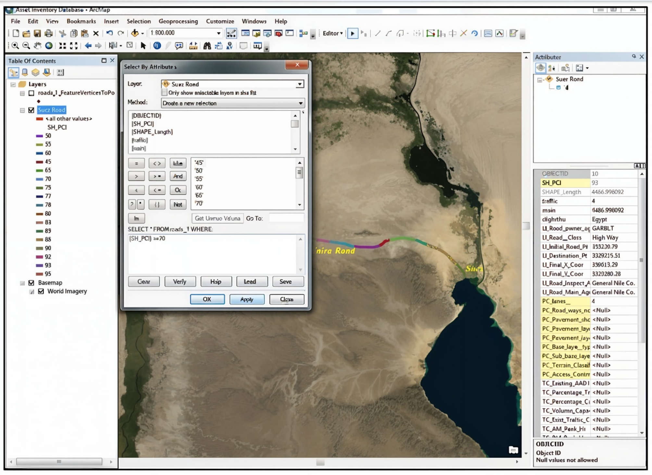Click the Apply button

[x=247, y=299]
